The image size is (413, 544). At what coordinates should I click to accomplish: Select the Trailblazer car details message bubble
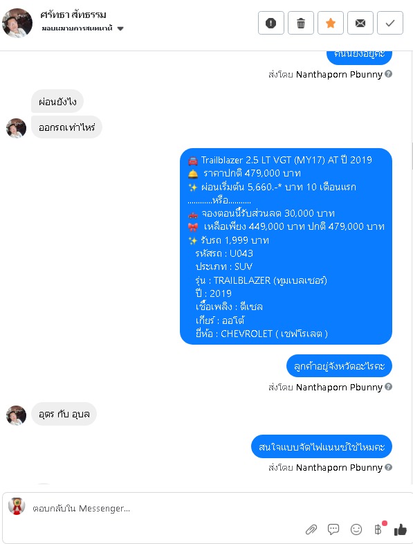point(286,246)
